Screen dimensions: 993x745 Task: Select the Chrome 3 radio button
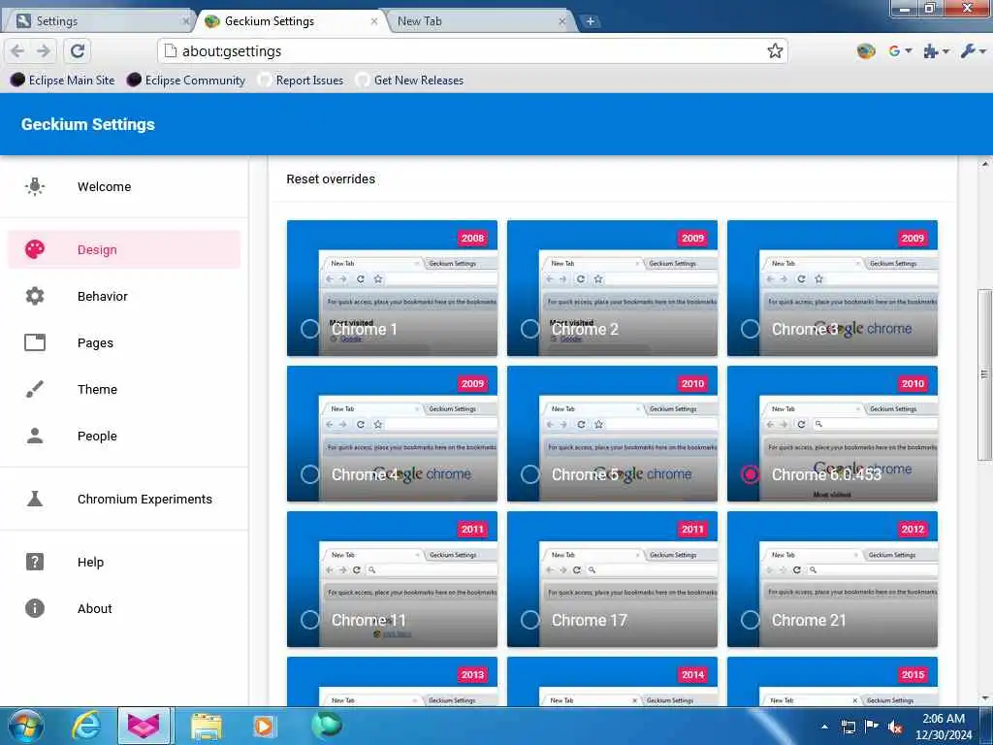[x=750, y=329]
